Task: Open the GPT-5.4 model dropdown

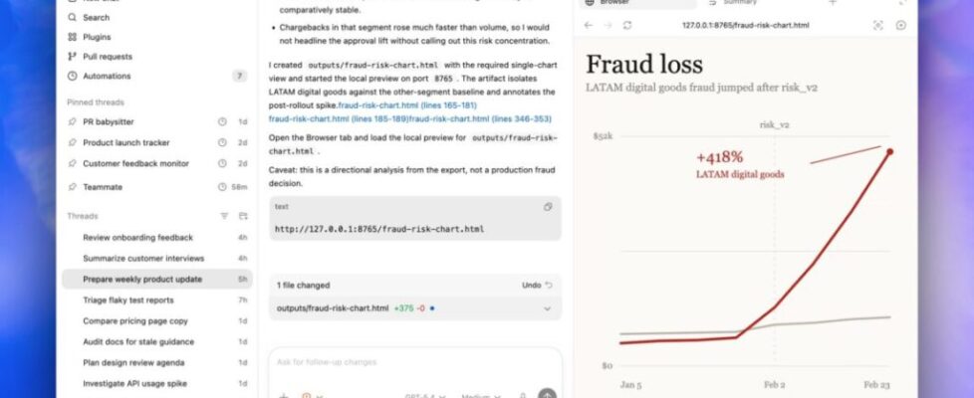Action: coord(425,395)
